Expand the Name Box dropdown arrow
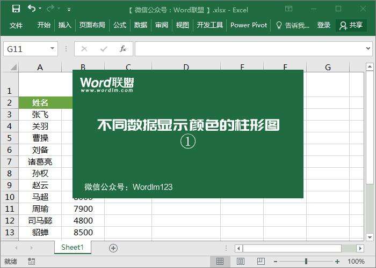Screen dimensions: 376x268 pos(52,49)
